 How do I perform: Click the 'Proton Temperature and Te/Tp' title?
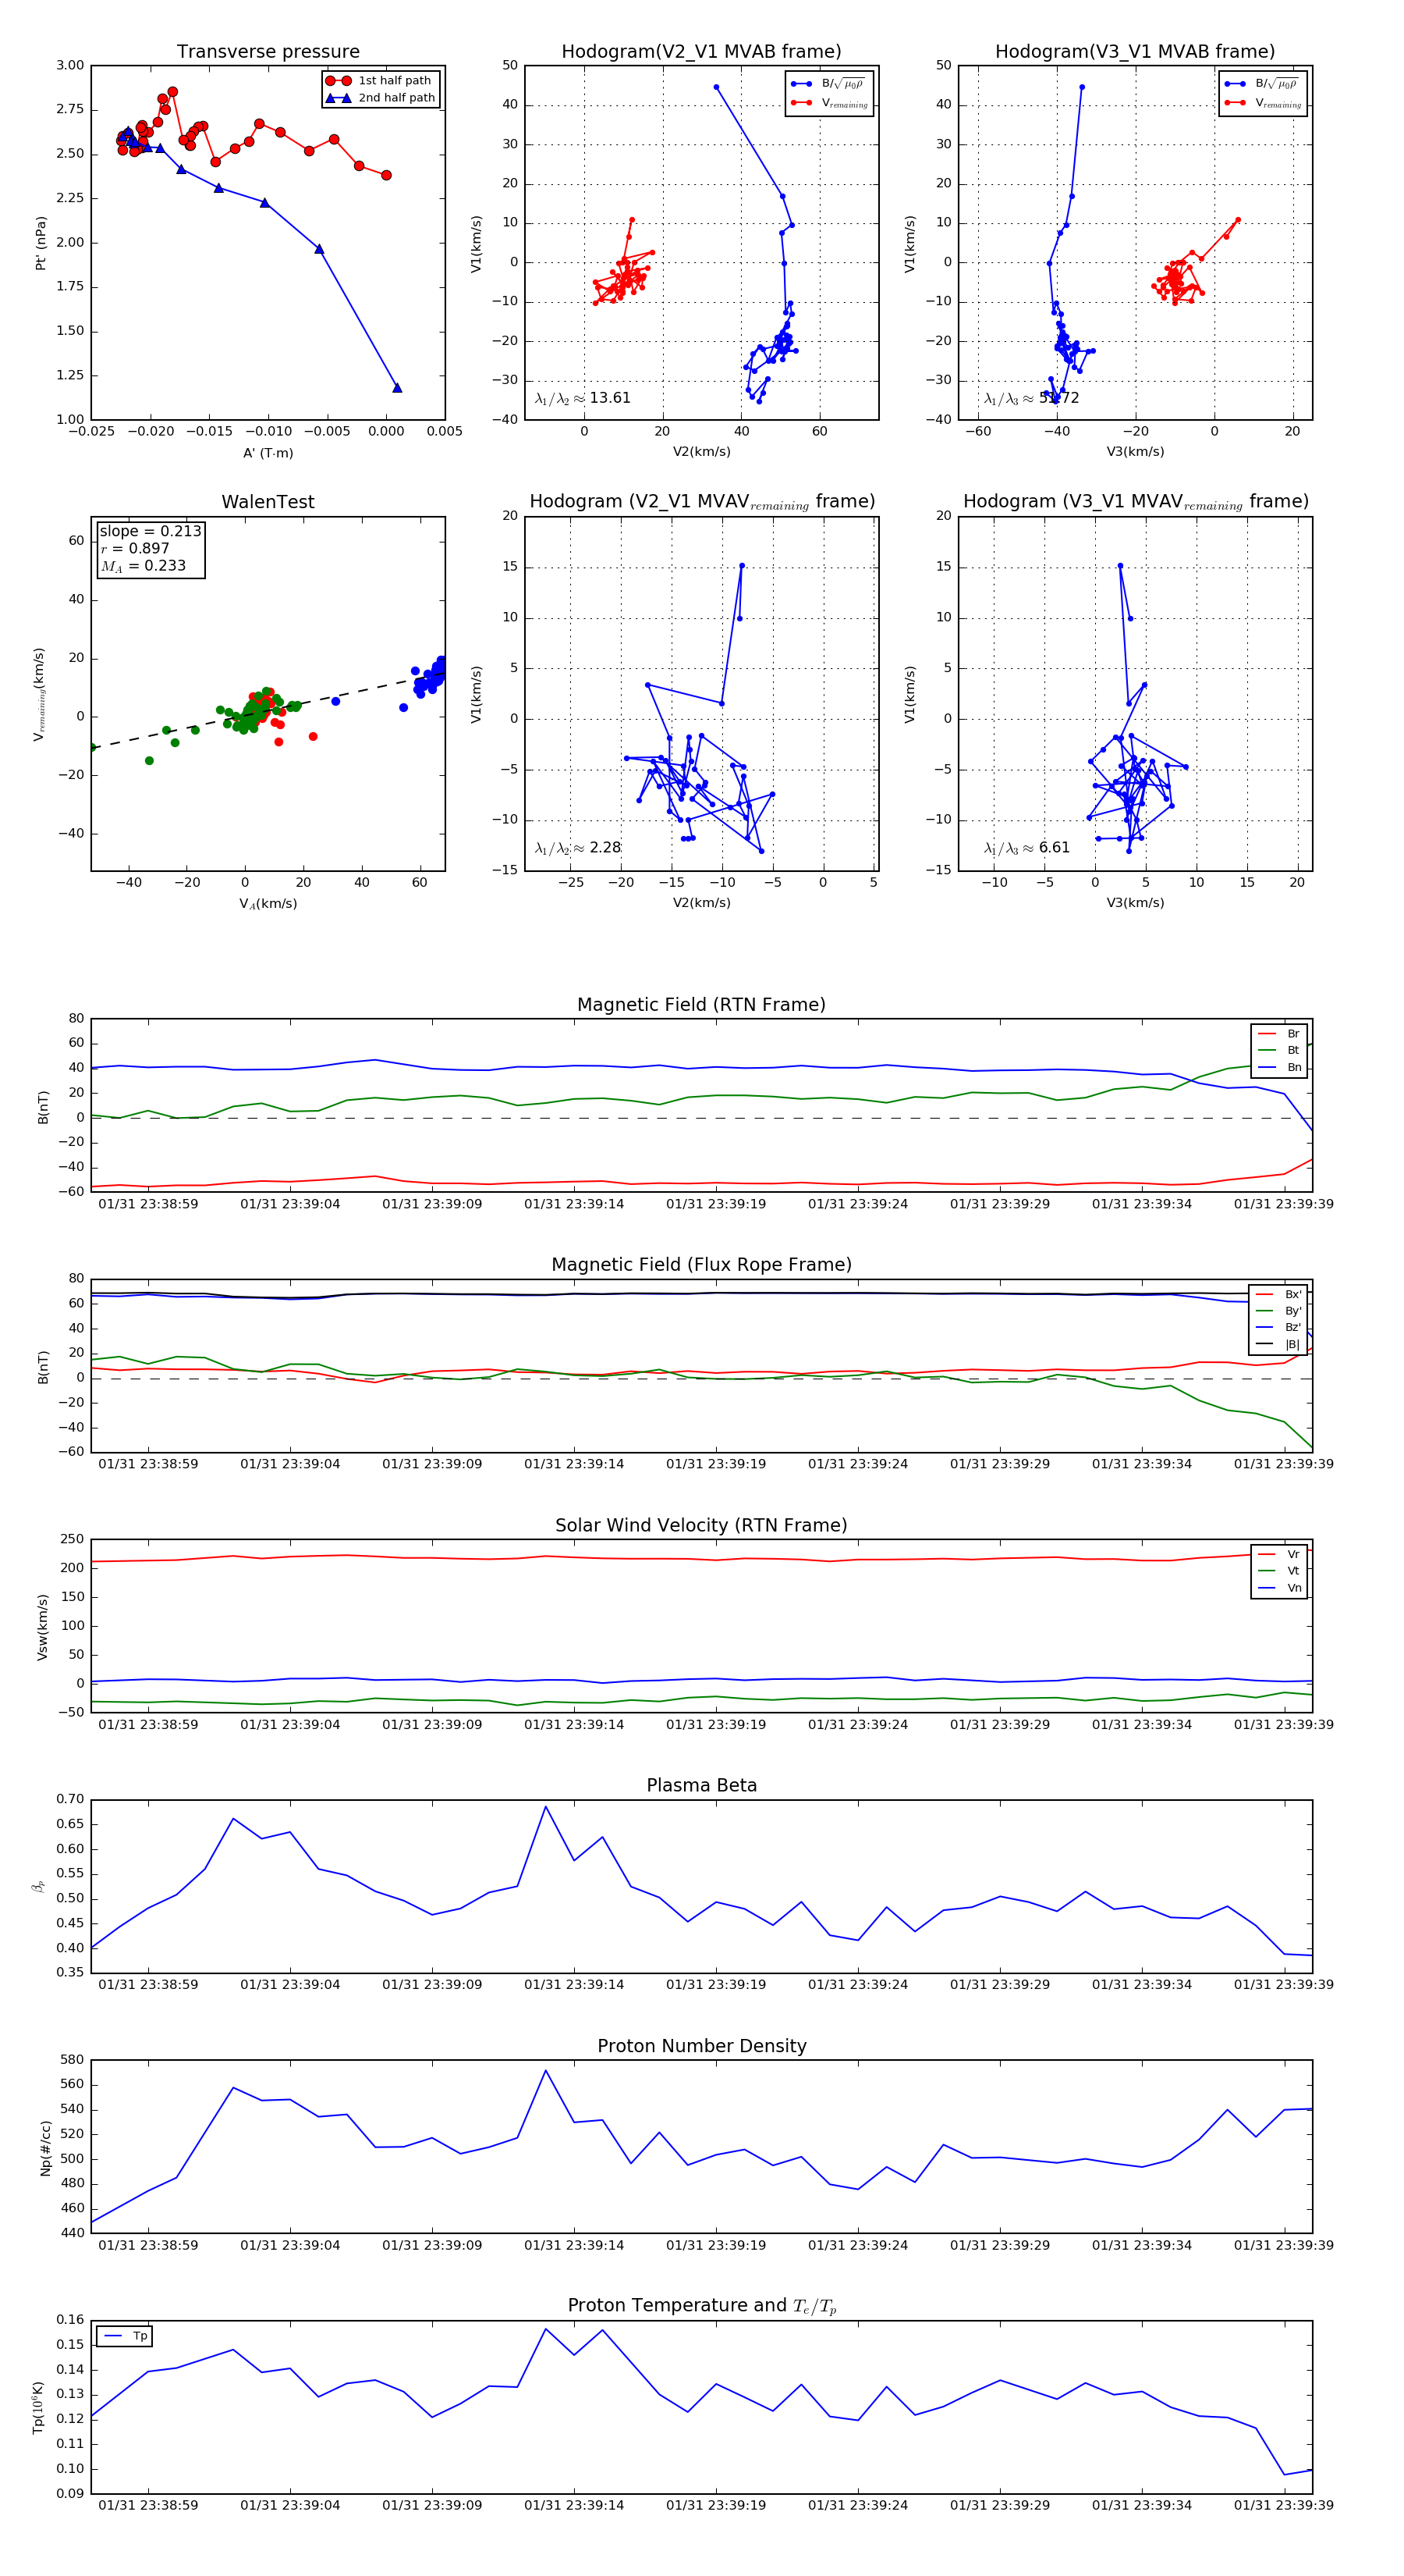pos(701,2306)
